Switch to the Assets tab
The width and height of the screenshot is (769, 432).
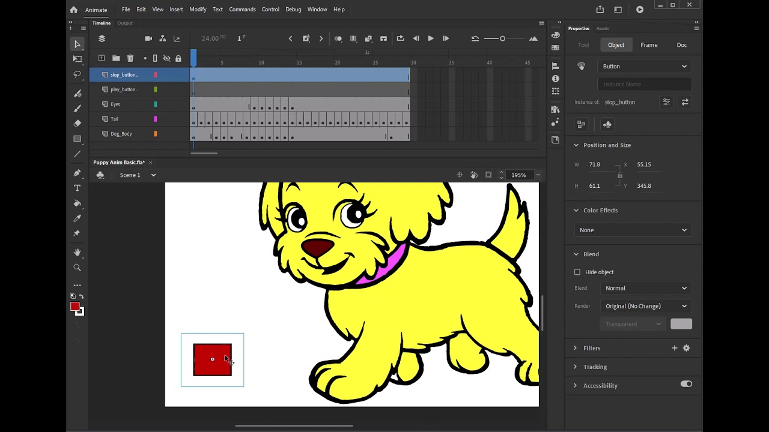pos(603,28)
